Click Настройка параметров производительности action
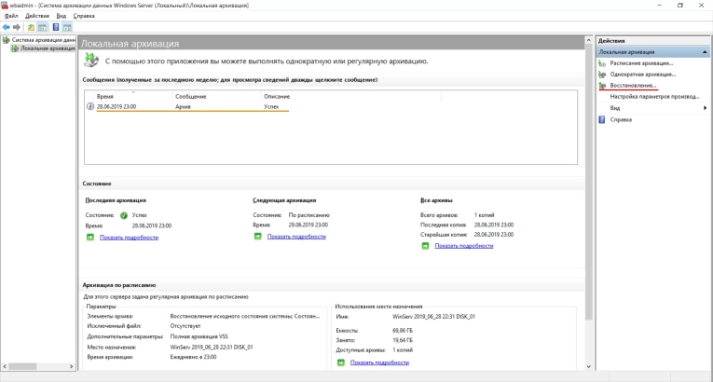Viewport: 713px width, 382px height. click(x=653, y=97)
